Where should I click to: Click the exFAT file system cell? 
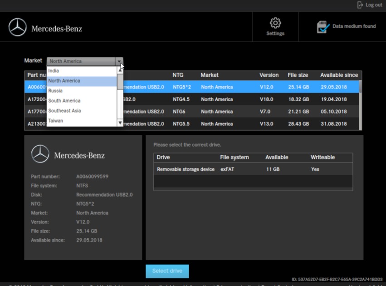click(227, 169)
